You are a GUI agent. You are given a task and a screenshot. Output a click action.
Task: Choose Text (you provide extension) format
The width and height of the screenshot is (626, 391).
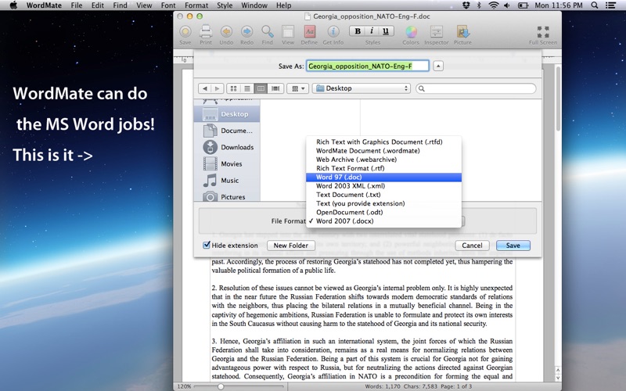(383, 203)
